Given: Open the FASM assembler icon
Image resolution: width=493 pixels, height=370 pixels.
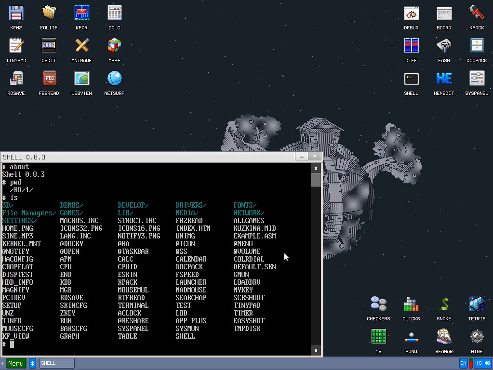Looking at the screenshot, I should pos(444,46).
